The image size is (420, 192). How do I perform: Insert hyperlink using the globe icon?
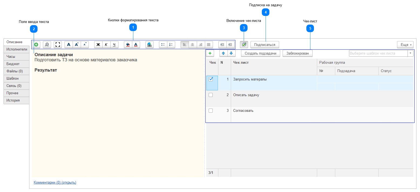coord(150,45)
